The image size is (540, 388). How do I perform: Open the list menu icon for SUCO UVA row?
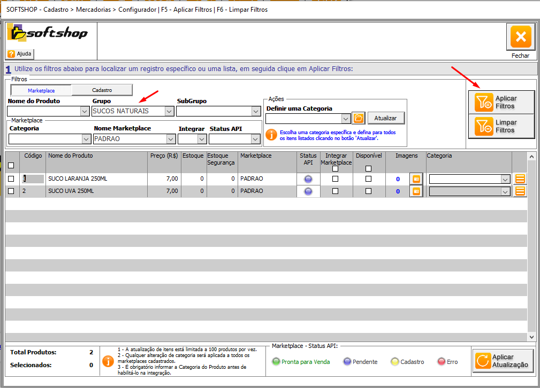(x=519, y=191)
